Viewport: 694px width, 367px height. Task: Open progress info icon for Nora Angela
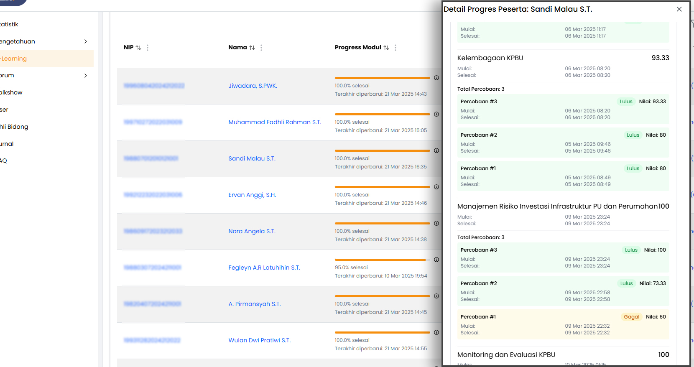(436, 223)
